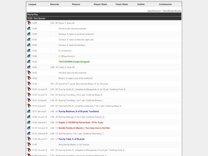Click '4th and 17' down text
The image size is (208, 156).
coord(42,139)
